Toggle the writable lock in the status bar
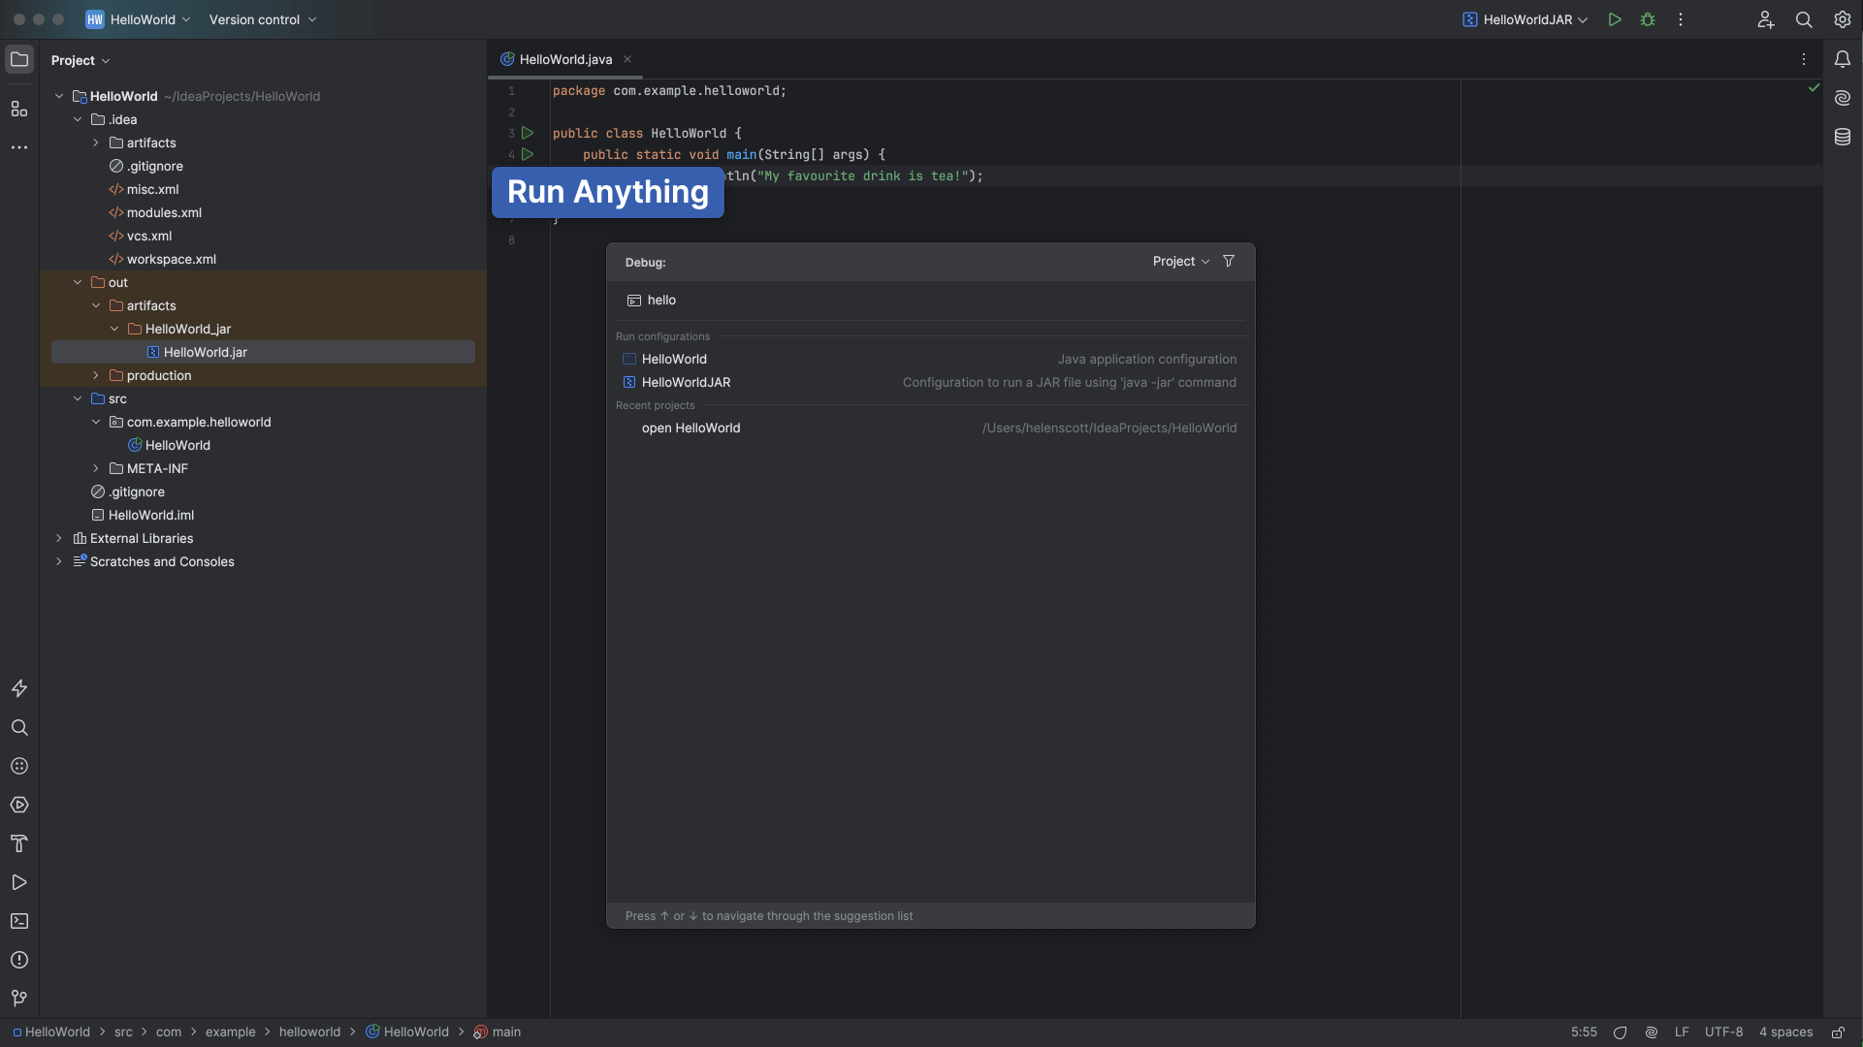1863x1047 pixels. point(1839,1031)
